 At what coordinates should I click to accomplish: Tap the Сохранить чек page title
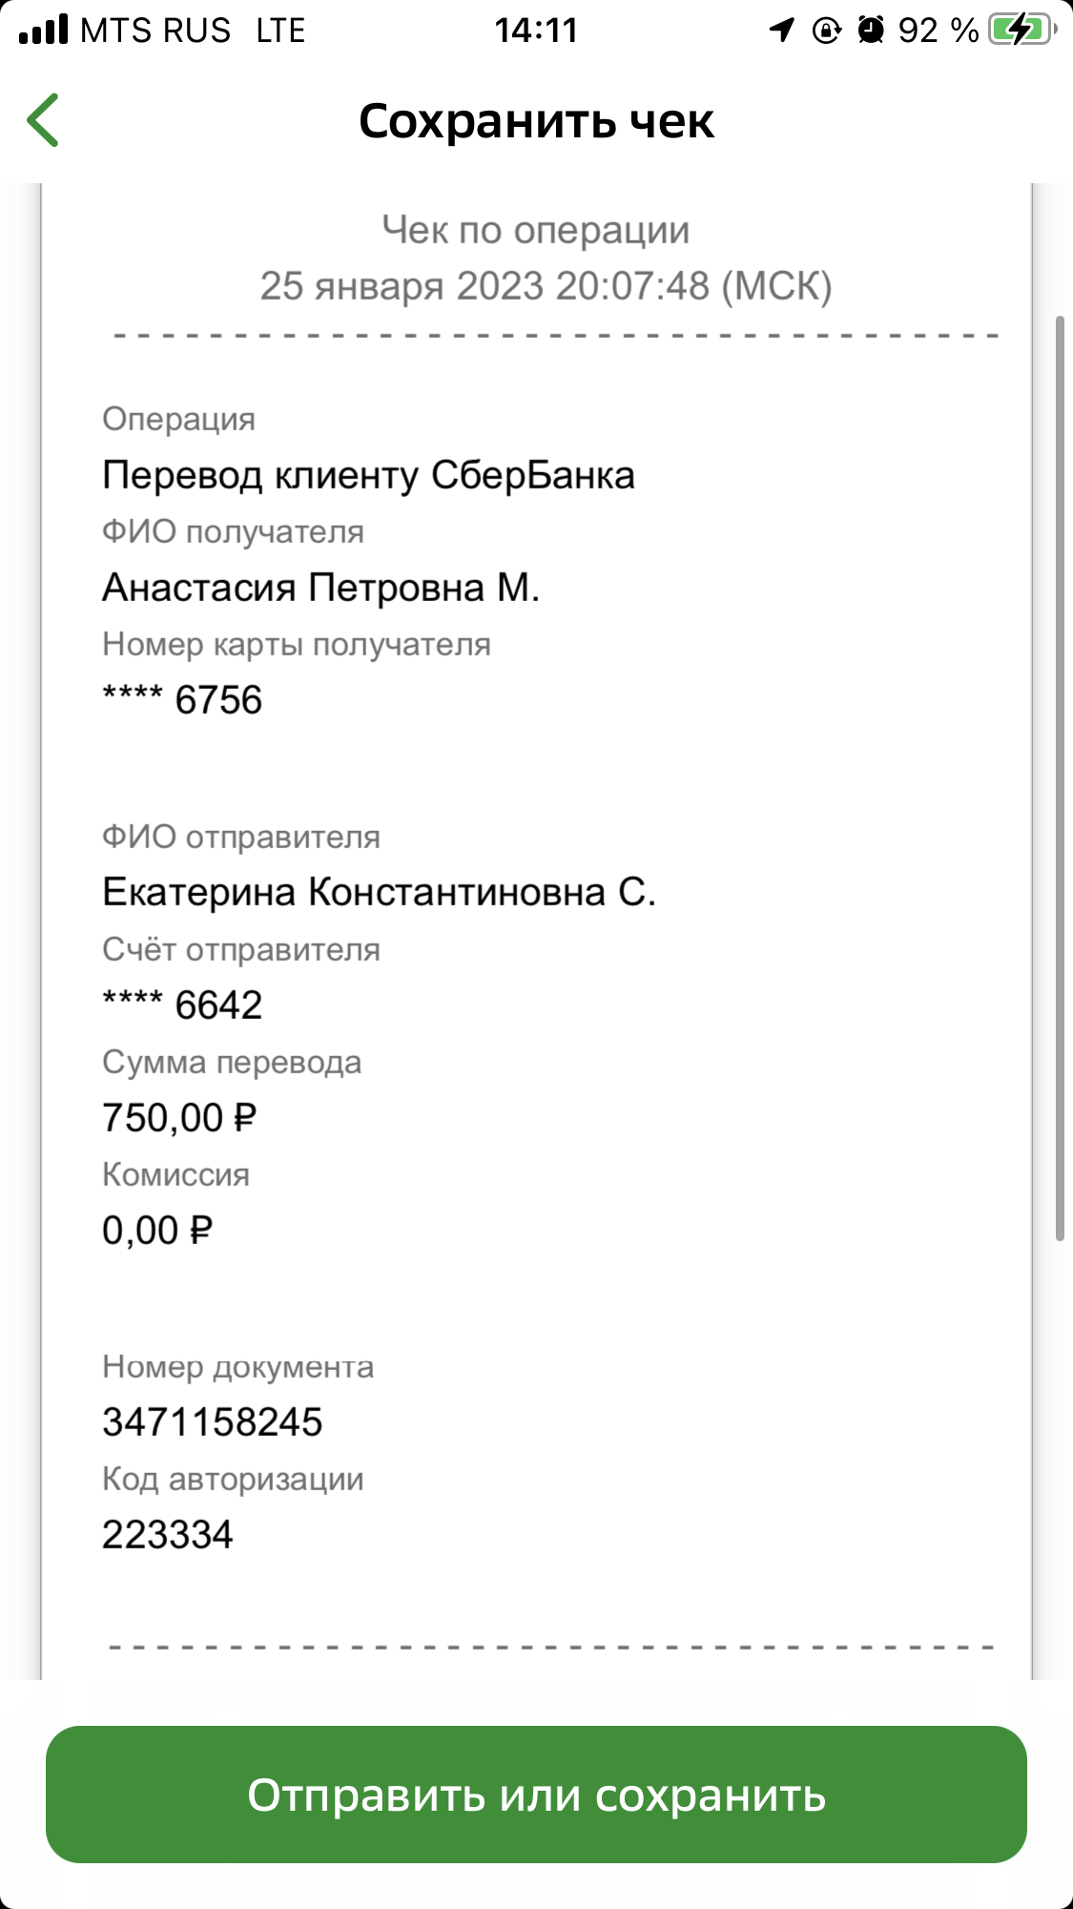[536, 121]
